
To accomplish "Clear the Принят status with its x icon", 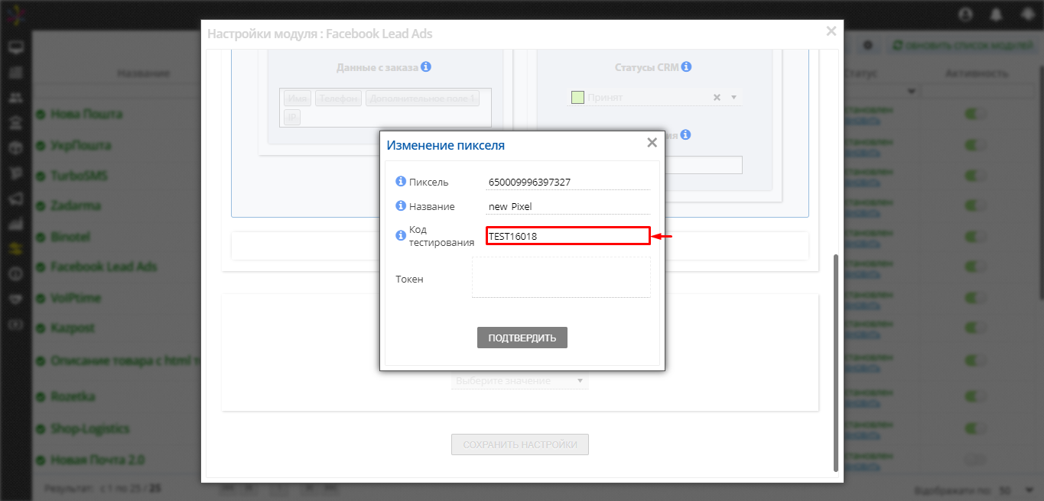I will (x=717, y=97).
